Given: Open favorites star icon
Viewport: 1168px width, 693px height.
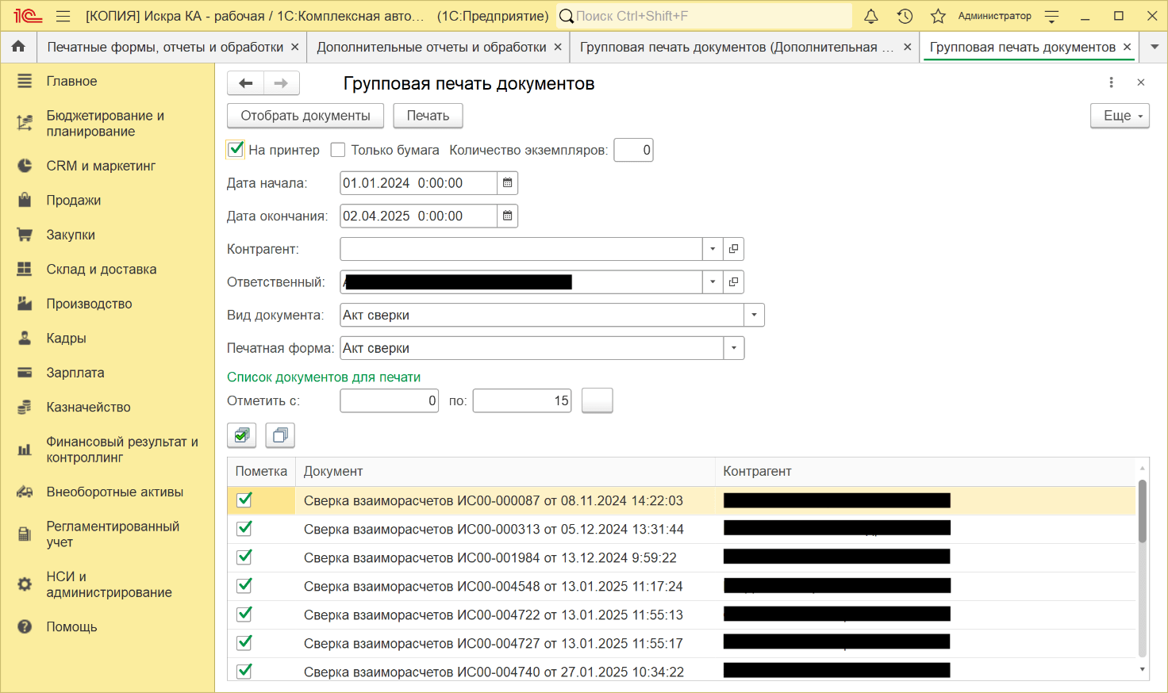Looking at the screenshot, I should (938, 16).
